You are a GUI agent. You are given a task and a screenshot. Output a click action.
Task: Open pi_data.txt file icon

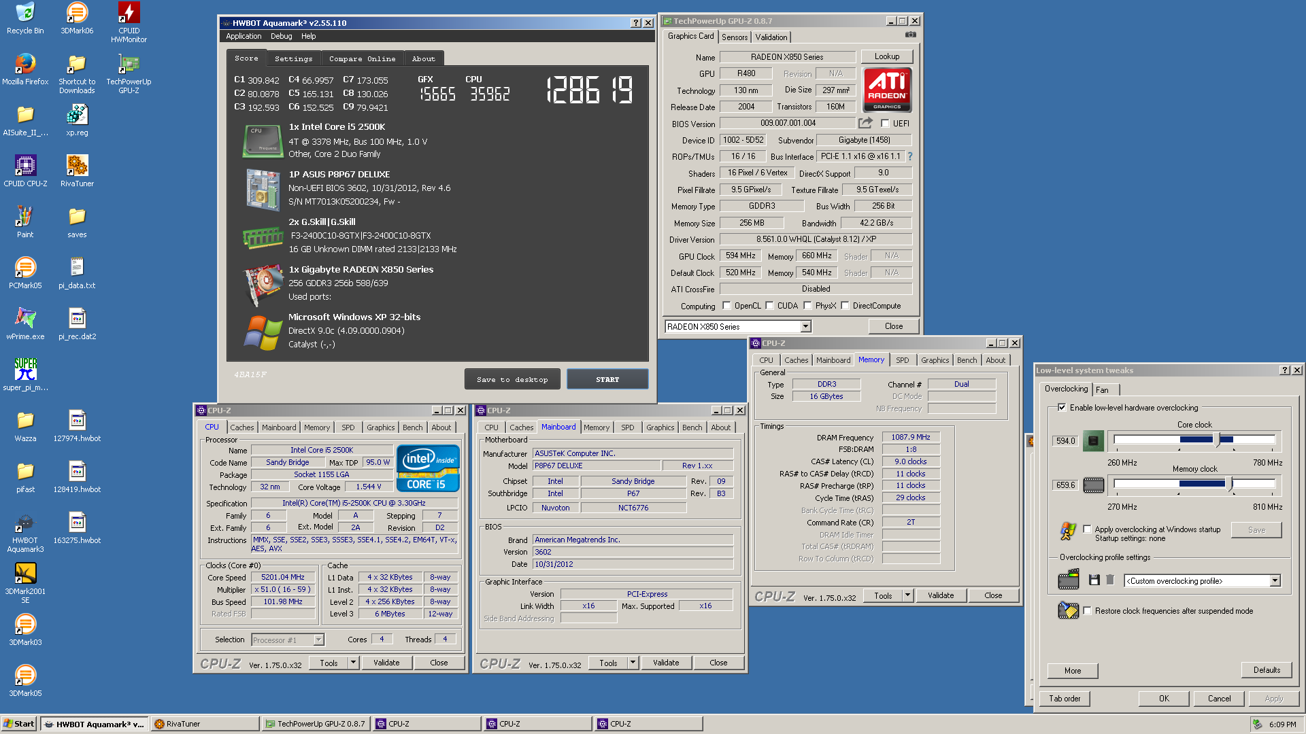click(77, 273)
